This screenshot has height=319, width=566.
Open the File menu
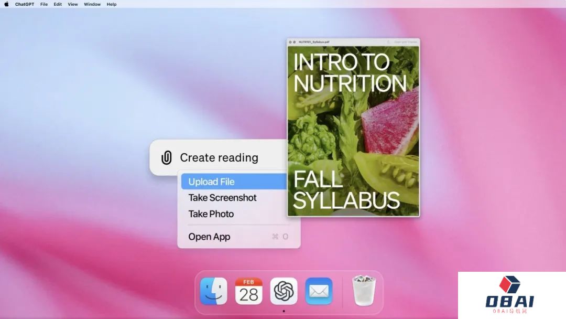click(x=44, y=4)
